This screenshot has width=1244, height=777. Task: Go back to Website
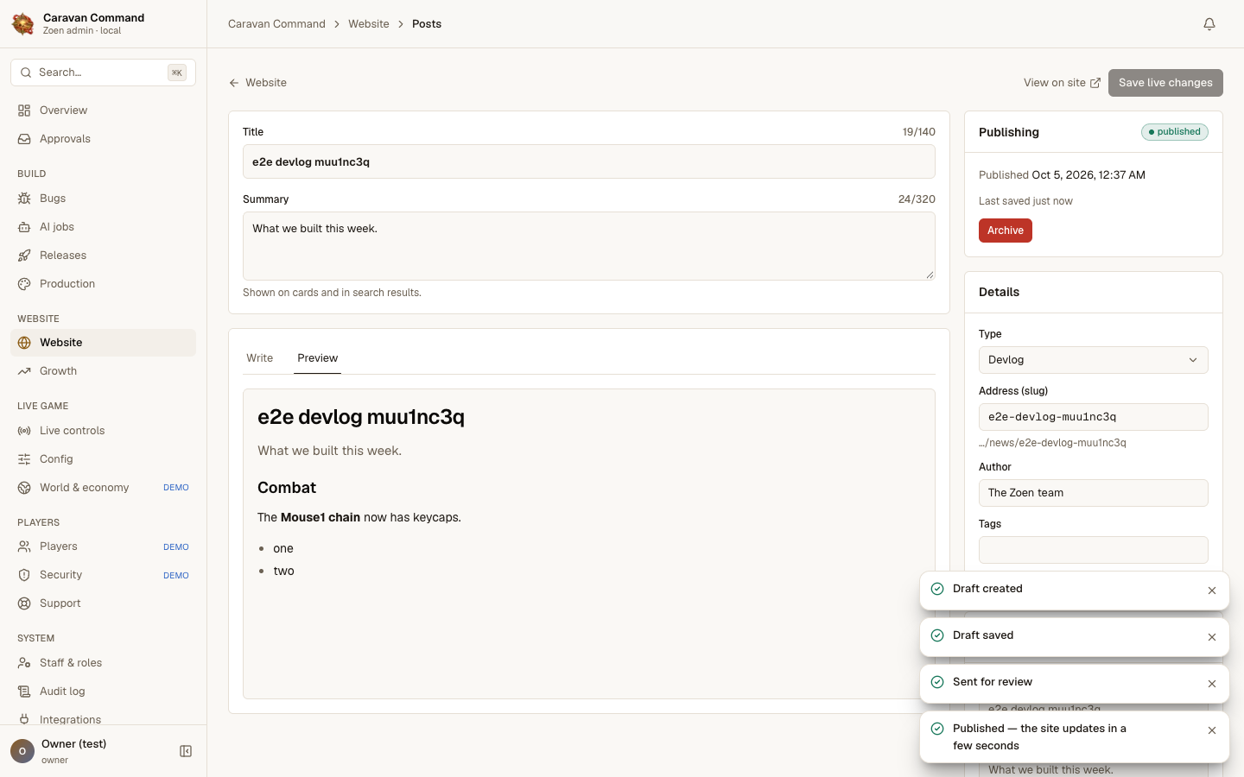[257, 83]
